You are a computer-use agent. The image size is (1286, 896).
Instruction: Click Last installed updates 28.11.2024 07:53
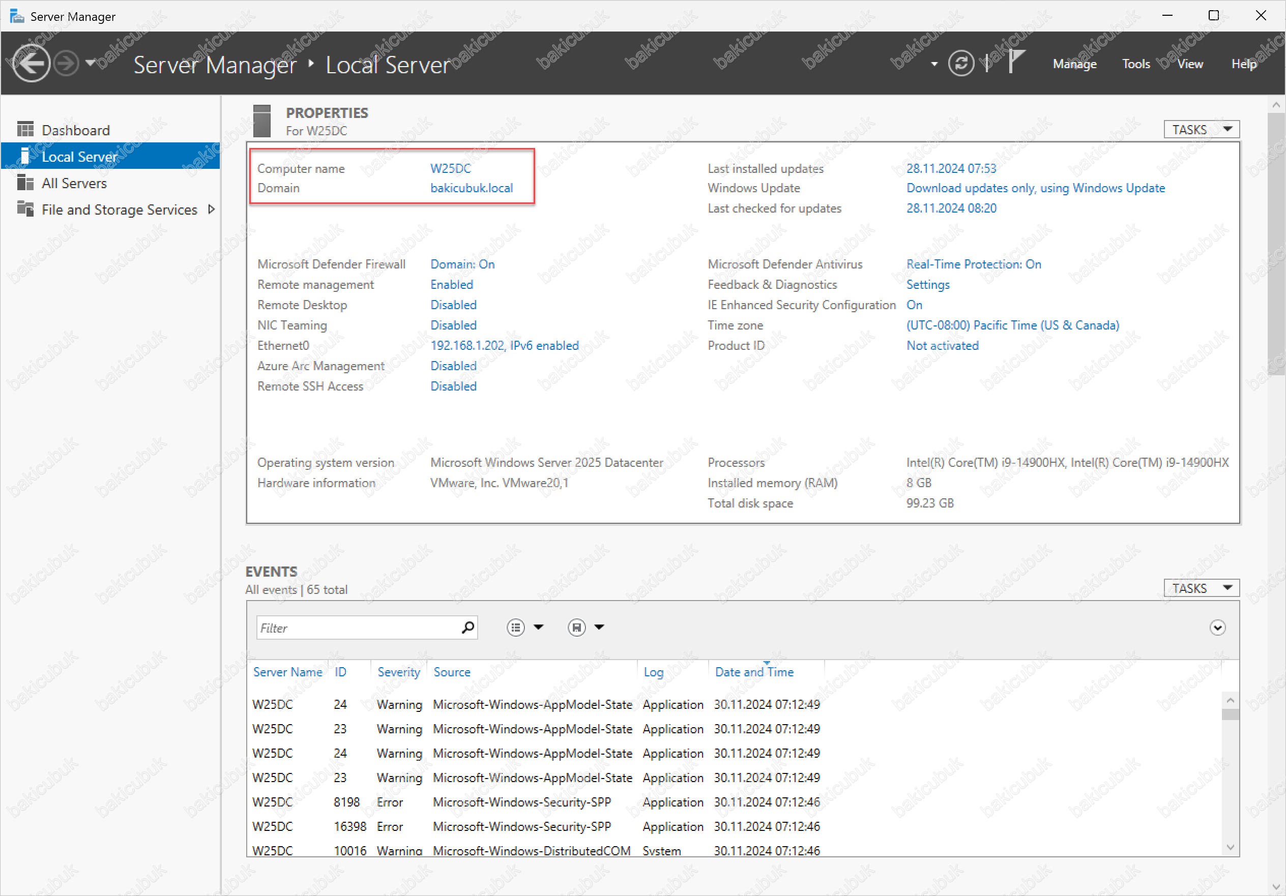pyautogui.click(x=951, y=168)
